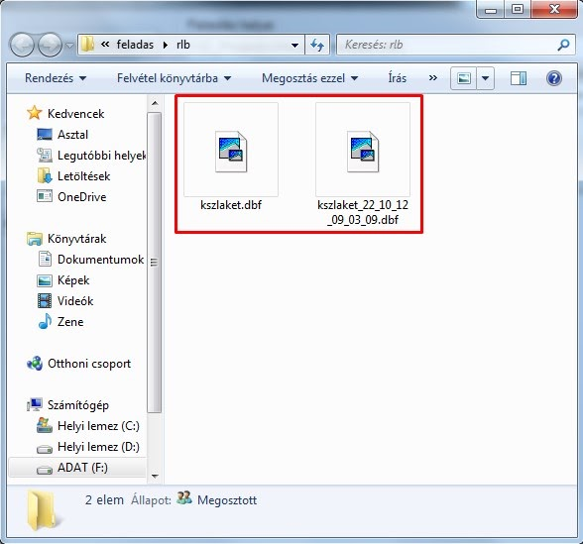Click the navigation pane scroll down arrow

coord(155,476)
